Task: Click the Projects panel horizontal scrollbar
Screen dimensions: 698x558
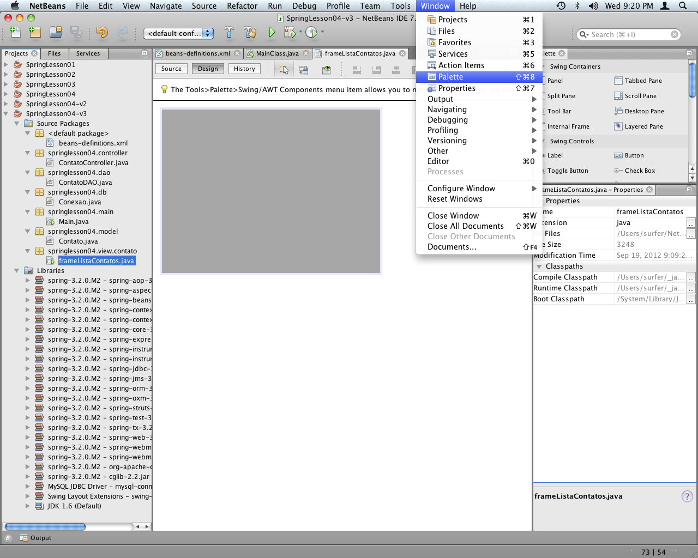Action: pos(45,526)
